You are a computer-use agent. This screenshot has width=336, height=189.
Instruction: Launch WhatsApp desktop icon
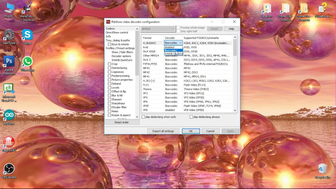(x=27, y=64)
